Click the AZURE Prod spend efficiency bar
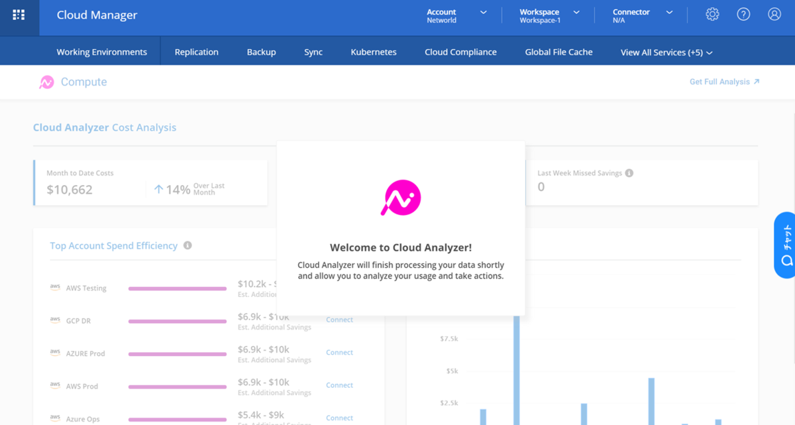This screenshot has width=795, height=425. tap(178, 354)
